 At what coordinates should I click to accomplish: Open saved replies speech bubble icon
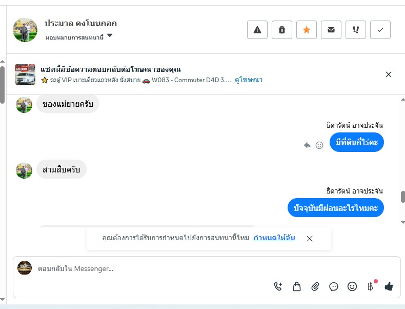[x=334, y=286]
